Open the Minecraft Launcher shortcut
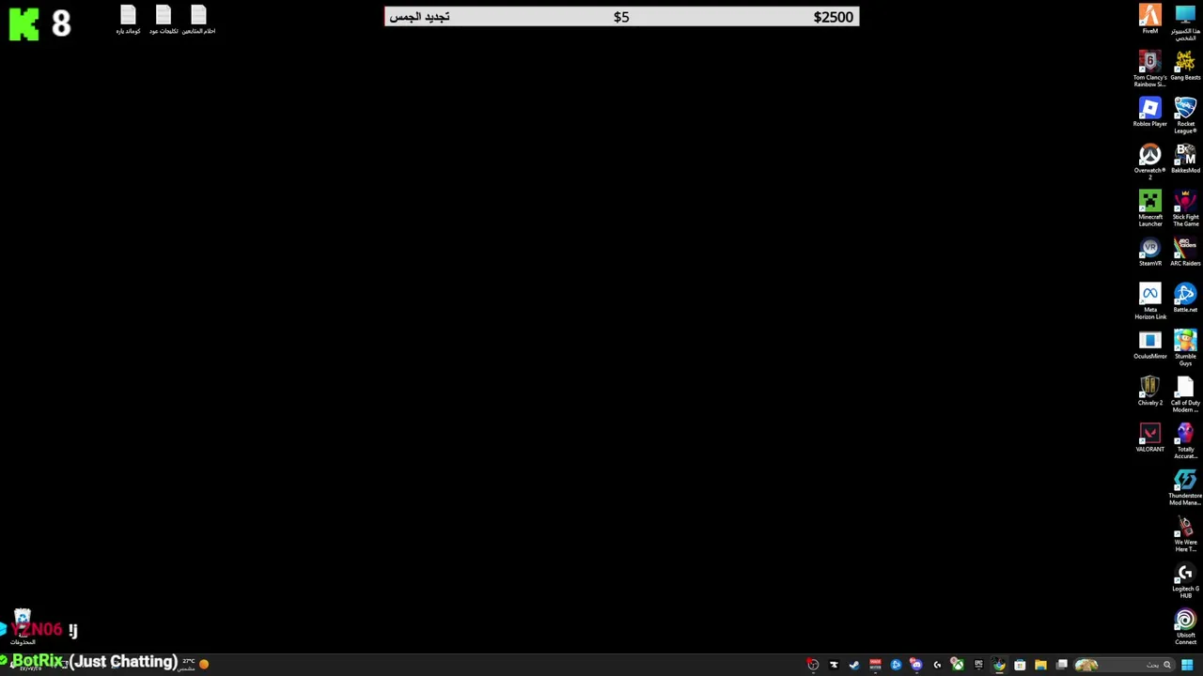Image resolution: width=1203 pixels, height=676 pixels. [1149, 207]
